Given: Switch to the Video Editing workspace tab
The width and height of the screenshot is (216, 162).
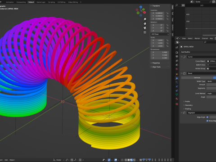Looking at the screenshot, I should point(73,2).
